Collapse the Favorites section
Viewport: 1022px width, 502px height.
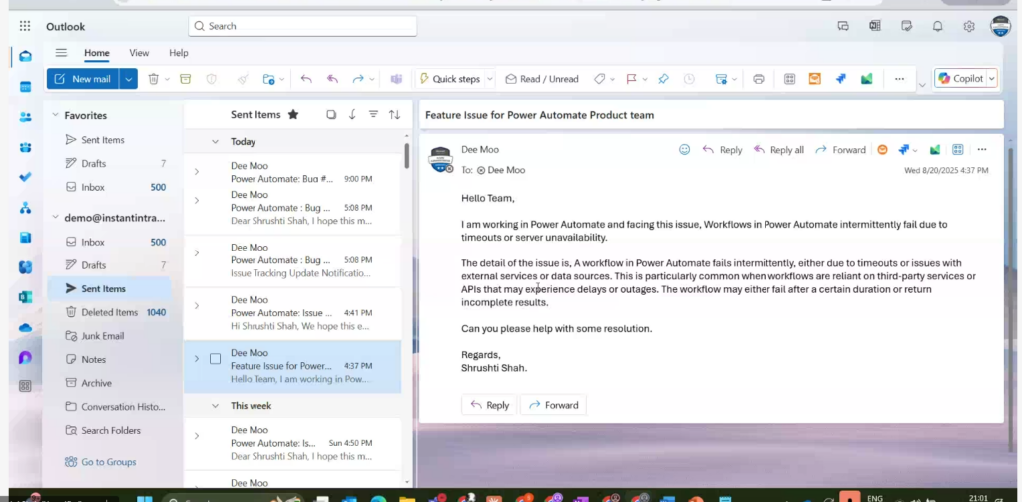coord(56,116)
